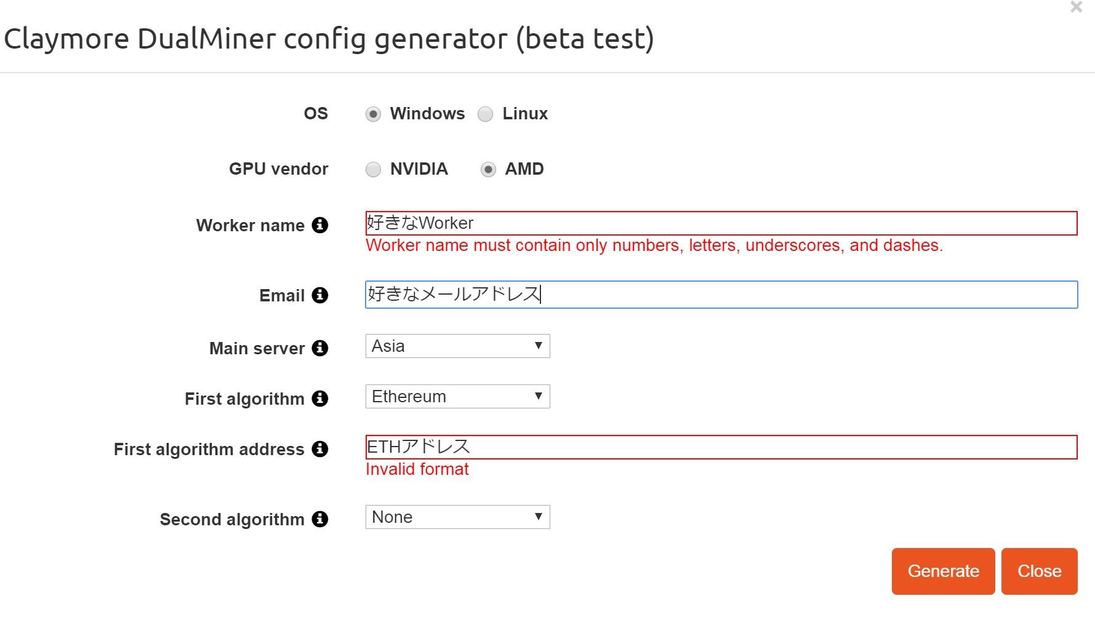The height and width of the screenshot is (628, 1095).
Task: Click the 'Invalid format' error message
Action: click(x=417, y=469)
